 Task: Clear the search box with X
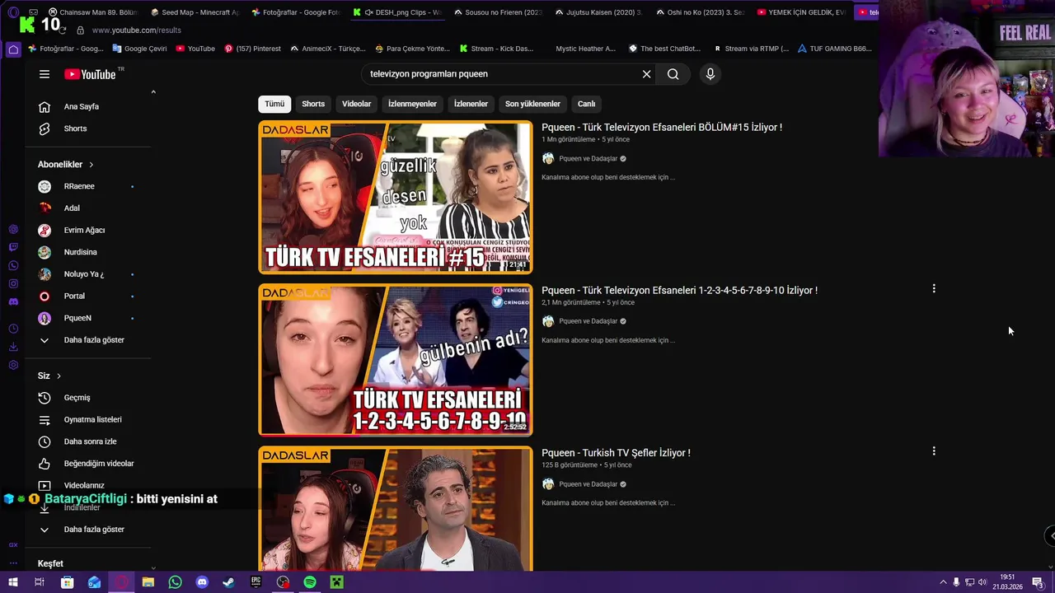646,74
